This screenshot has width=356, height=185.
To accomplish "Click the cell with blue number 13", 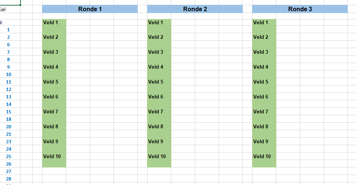I will click(8, 97).
